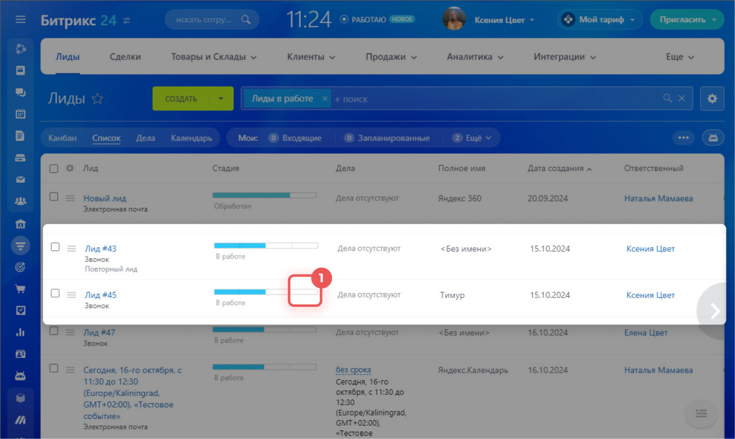Open the shopping cart icon in left sidebar

(21, 289)
